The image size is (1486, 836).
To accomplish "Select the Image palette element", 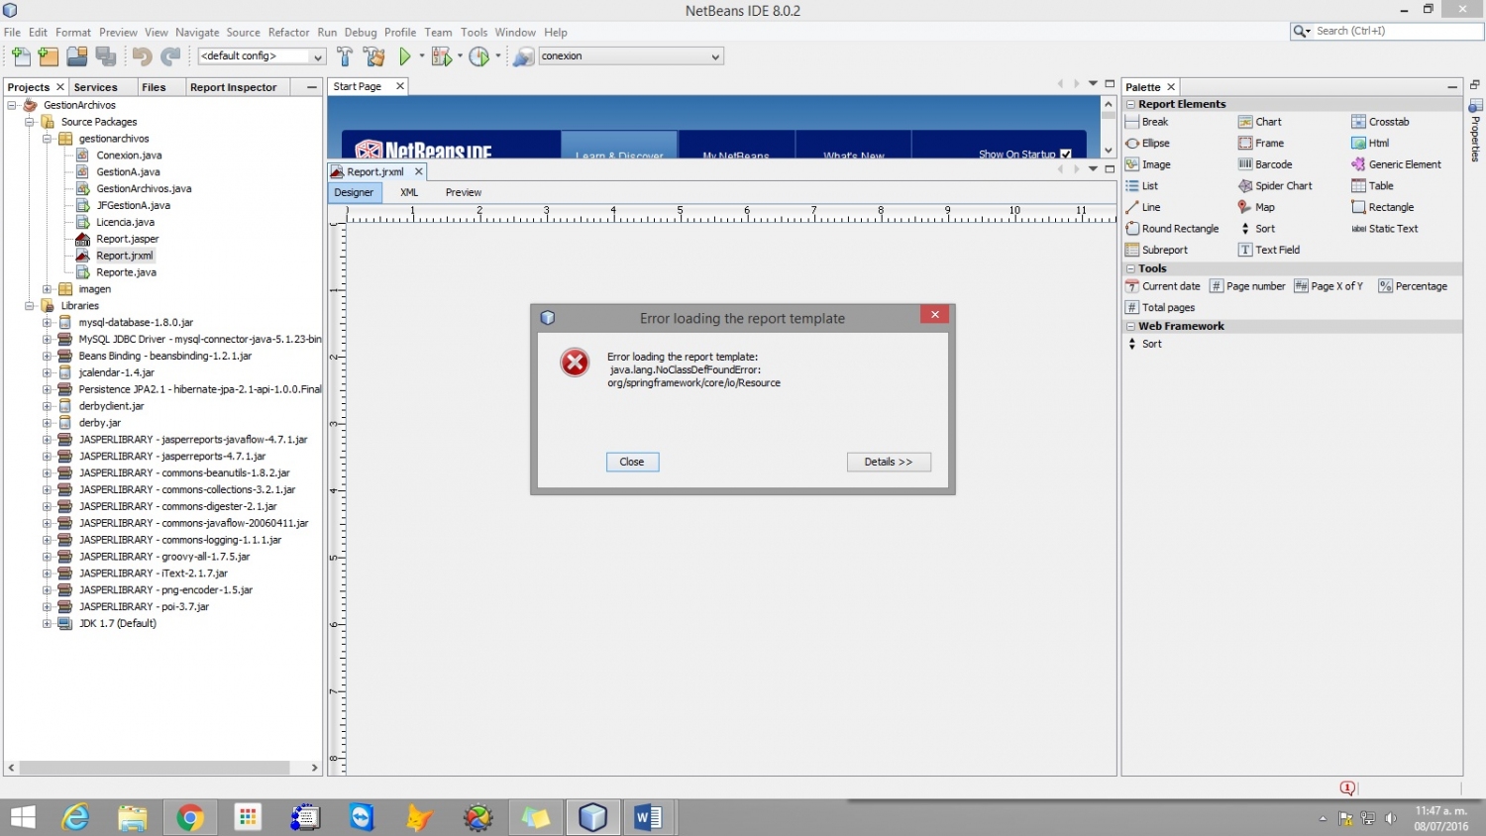I will tap(1148, 164).
